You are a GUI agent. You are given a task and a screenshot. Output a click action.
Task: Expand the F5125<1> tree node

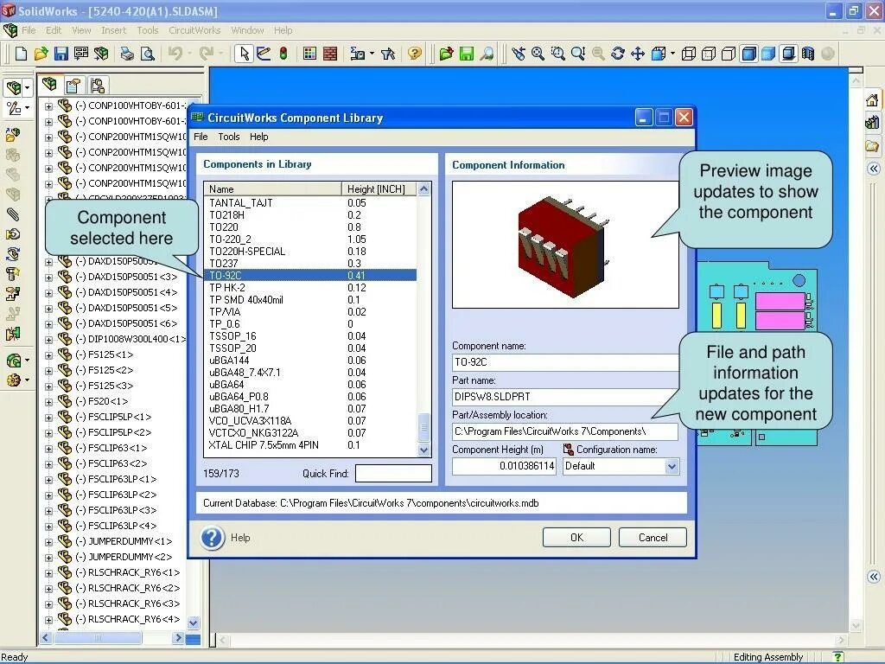pos(48,355)
